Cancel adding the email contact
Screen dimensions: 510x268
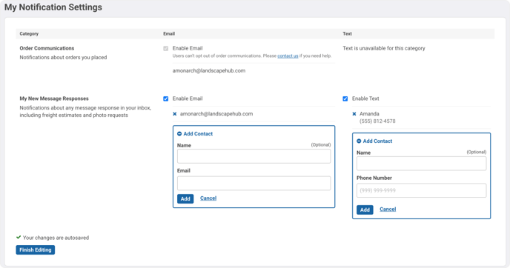(208, 198)
